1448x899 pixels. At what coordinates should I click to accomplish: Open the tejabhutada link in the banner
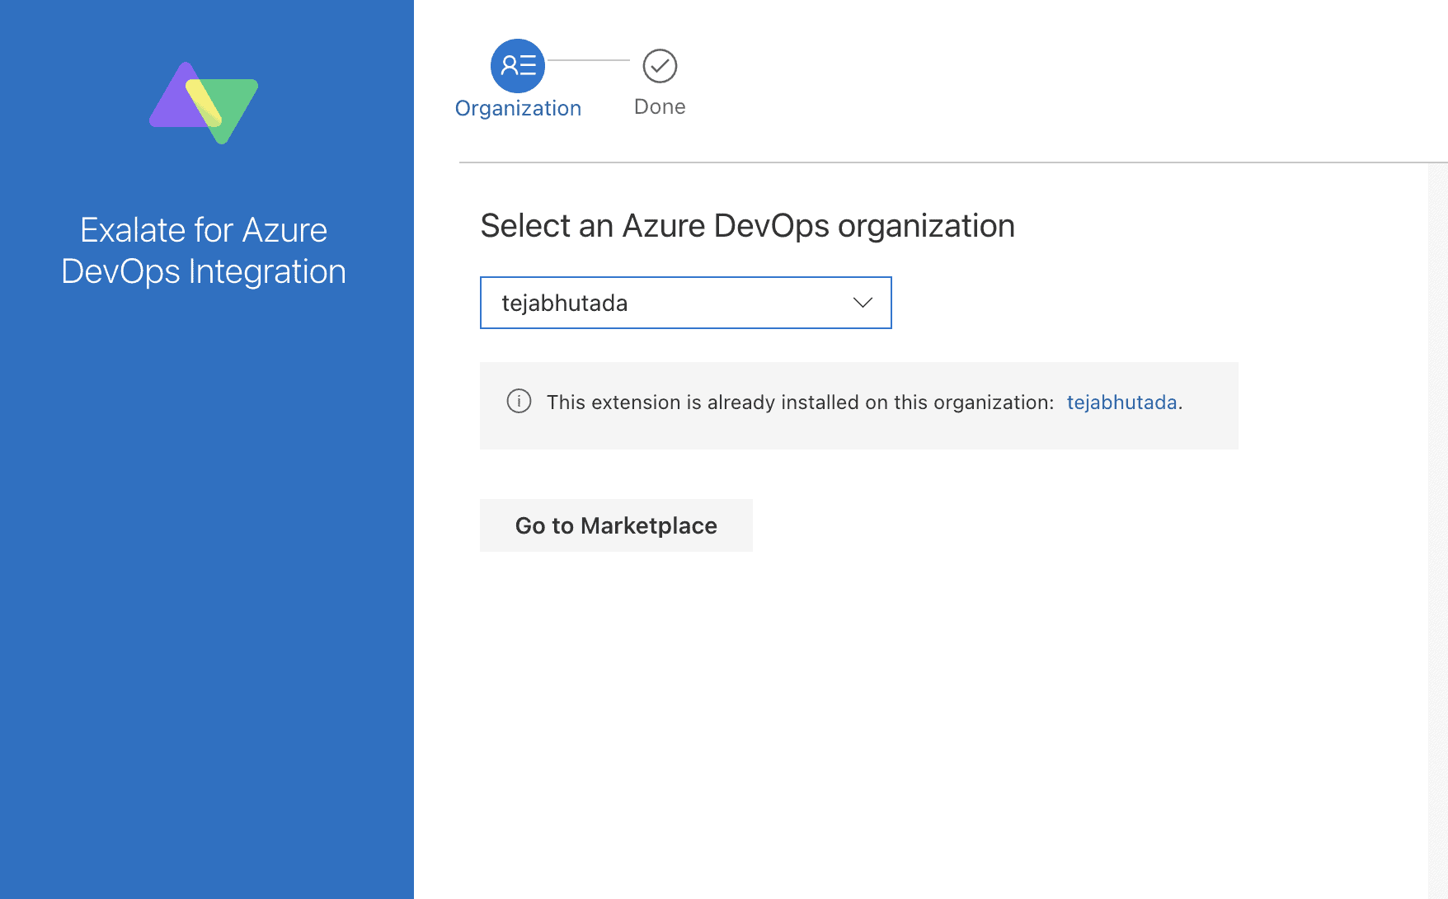[x=1121, y=402]
